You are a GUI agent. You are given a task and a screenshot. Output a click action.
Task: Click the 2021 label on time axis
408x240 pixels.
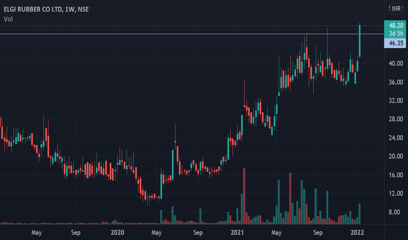[x=237, y=233]
